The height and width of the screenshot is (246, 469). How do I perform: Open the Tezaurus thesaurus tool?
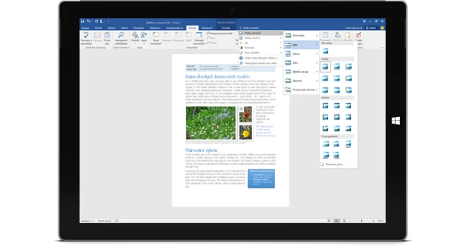(x=97, y=37)
